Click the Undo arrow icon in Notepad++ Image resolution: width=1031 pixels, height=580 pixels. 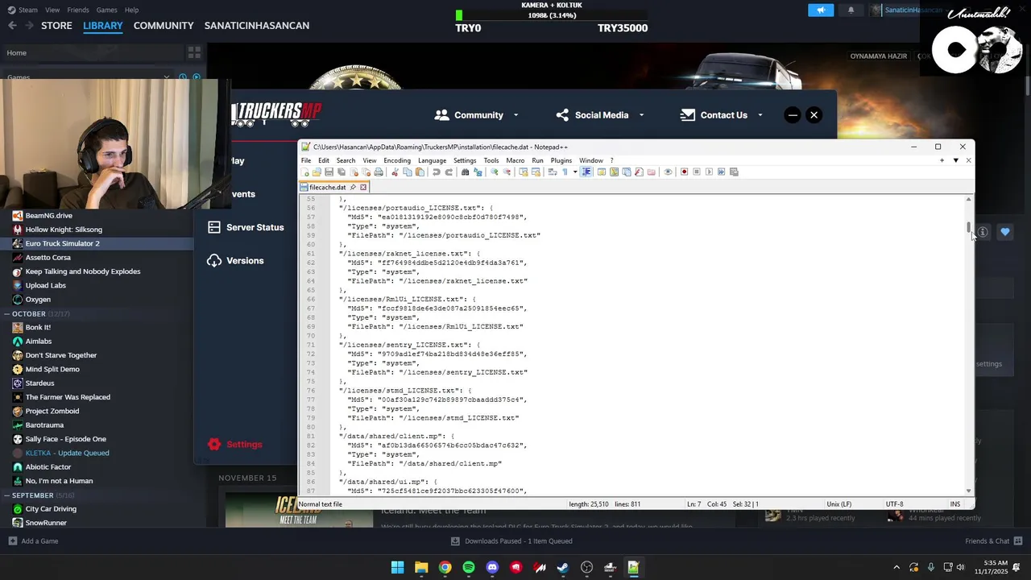click(x=436, y=172)
